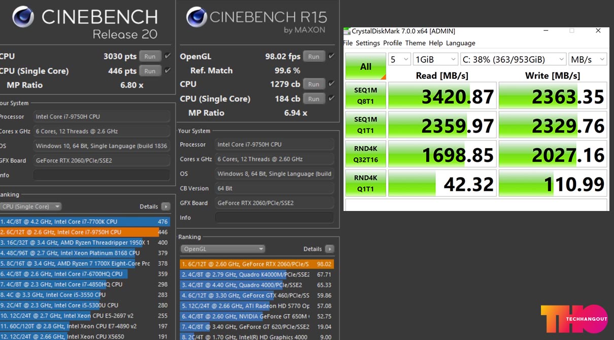Click the empty text box below CrystalDiskMark results

(476, 204)
